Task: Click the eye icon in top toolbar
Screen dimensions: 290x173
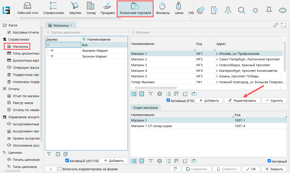Action: [x=282, y=10]
